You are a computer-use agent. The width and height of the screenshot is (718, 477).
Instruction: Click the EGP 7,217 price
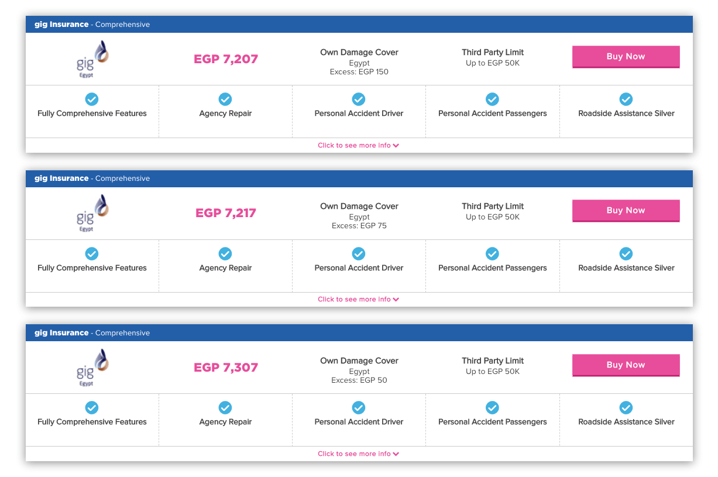tap(226, 213)
